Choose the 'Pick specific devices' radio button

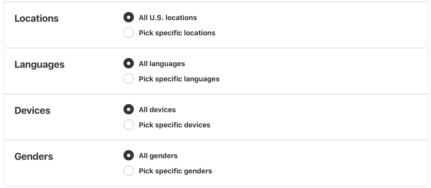tap(129, 125)
